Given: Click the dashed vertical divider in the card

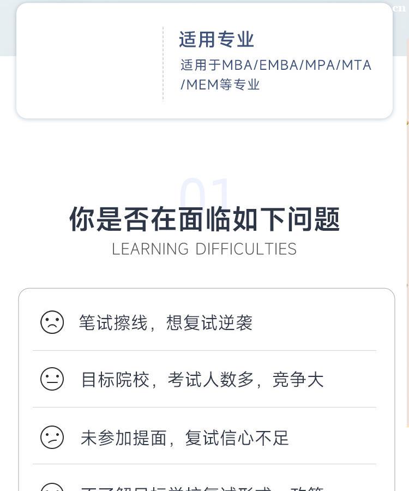Looking at the screenshot, I should pyautogui.click(x=163, y=63).
